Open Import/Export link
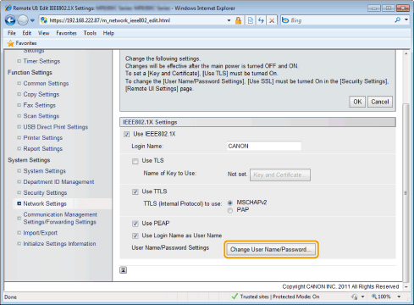 point(41,233)
